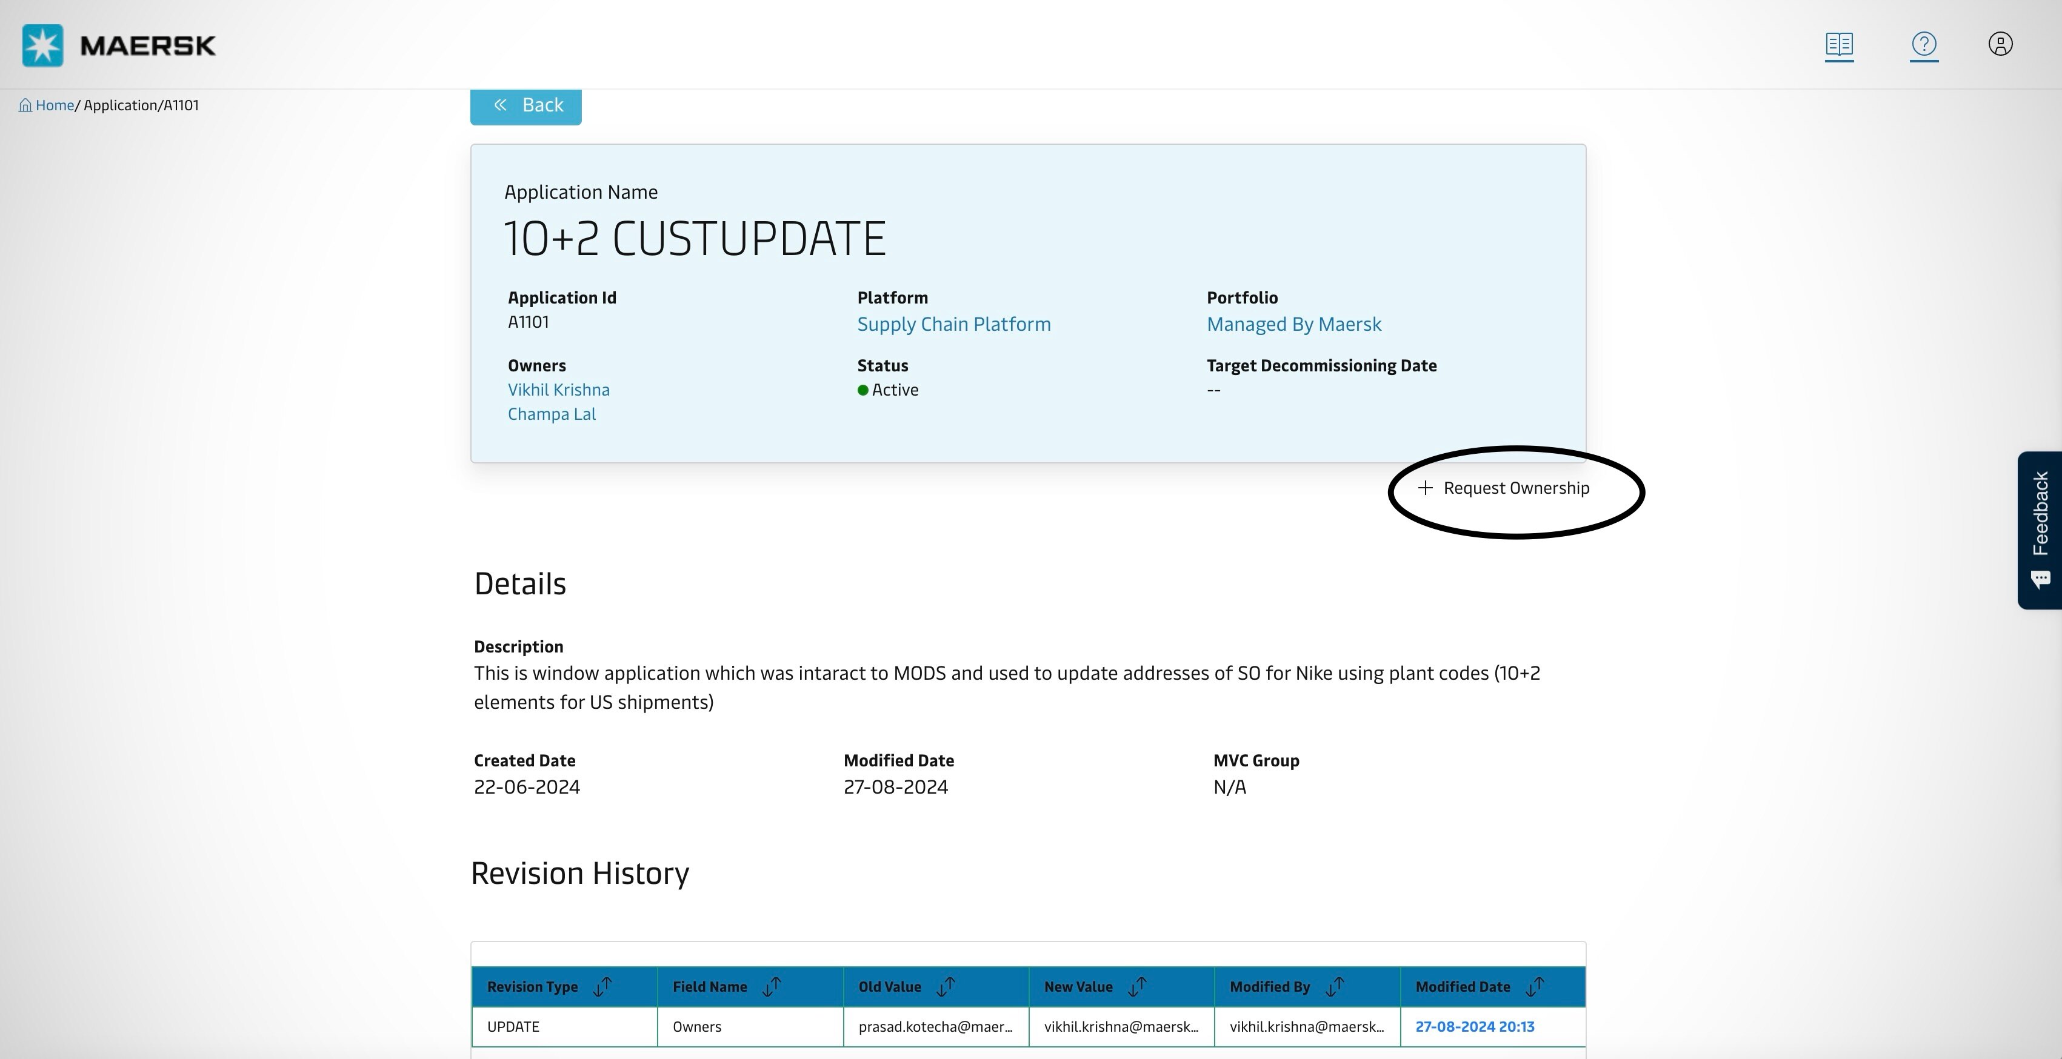2062x1059 pixels.
Task: Click Request Ownership button
Action: tap(1503, 488)
